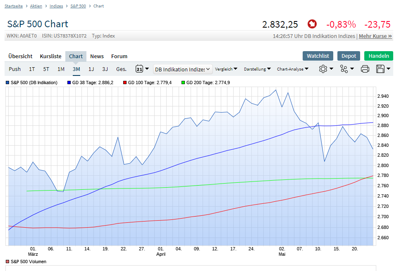The height and width of the screenshot is (271, 399).
Task: Print the chart using the printer icon
Action: [x=365, y=69]
